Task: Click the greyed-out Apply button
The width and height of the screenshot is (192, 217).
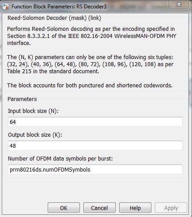Action: pos(171,208)
